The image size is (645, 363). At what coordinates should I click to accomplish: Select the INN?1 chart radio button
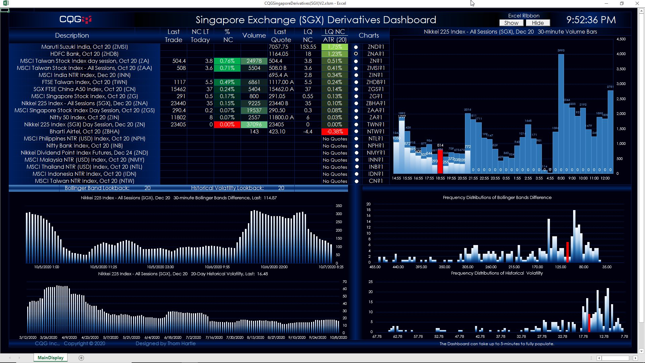coord(356,160)
